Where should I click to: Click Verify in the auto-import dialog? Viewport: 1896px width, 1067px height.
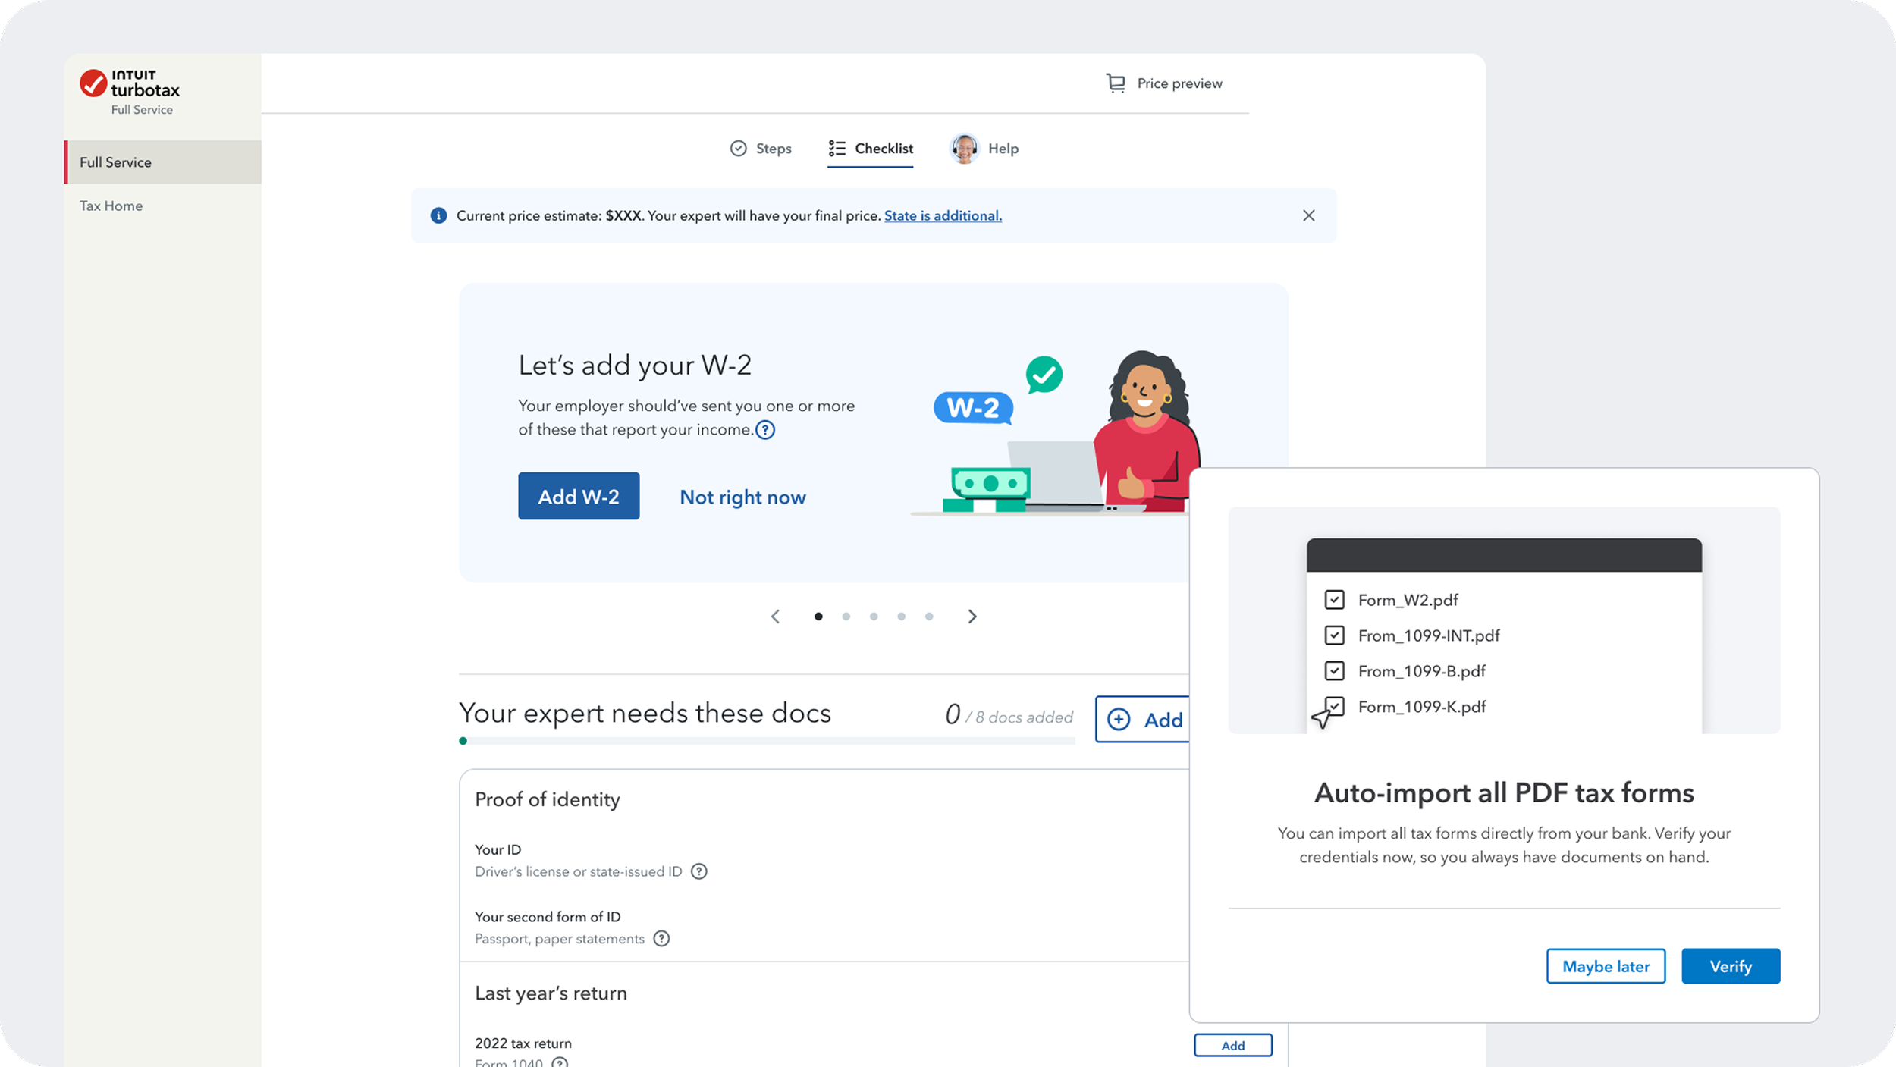coord(1730,966)
